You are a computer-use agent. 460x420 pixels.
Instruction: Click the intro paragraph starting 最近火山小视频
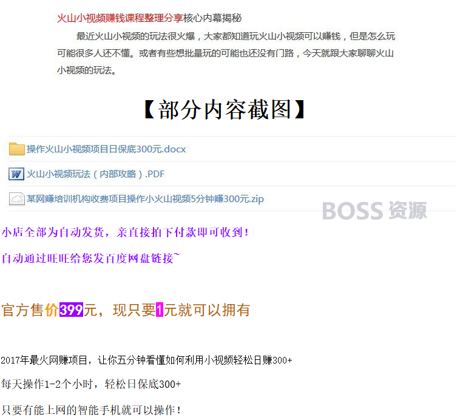[x=226, y=53]
